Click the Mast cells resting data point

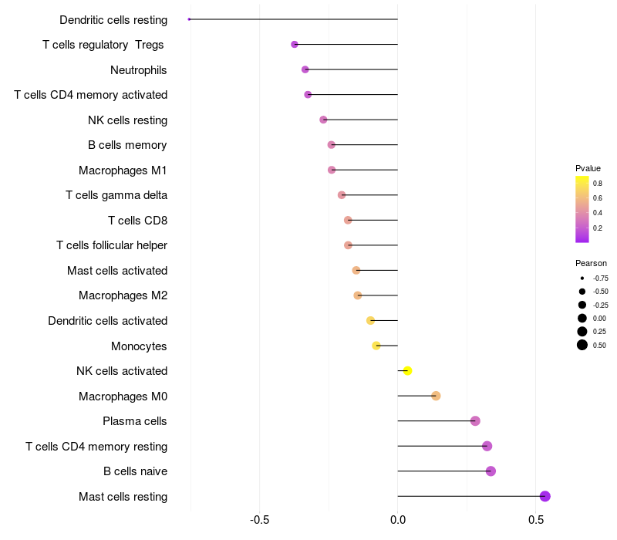point(545,496)
